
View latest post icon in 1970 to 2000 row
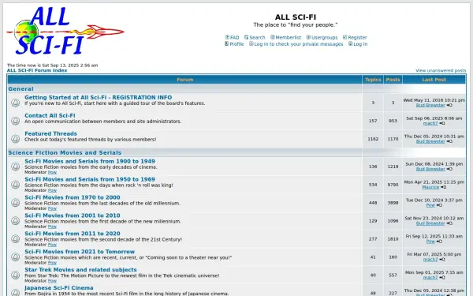click(439, 205)
